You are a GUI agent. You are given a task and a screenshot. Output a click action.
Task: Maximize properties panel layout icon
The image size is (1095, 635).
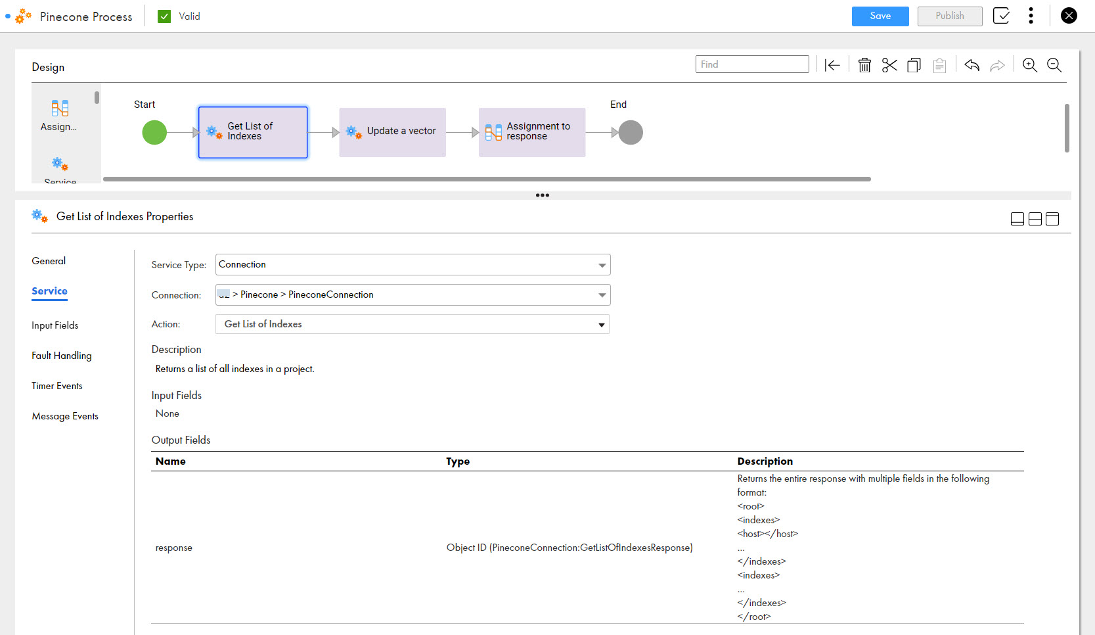[x=1052, y=219]
